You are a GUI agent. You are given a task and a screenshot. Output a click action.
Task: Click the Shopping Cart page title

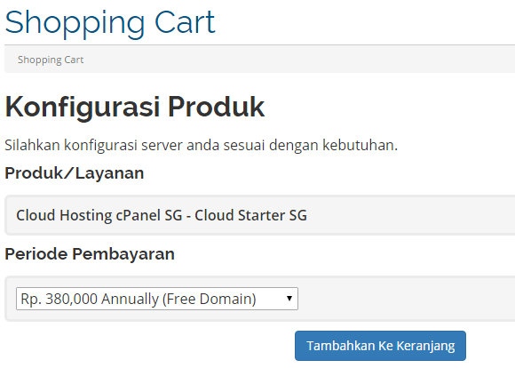(110, 23)
